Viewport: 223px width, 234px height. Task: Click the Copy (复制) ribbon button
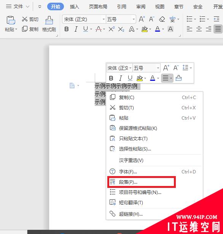[x=30, y=29]
